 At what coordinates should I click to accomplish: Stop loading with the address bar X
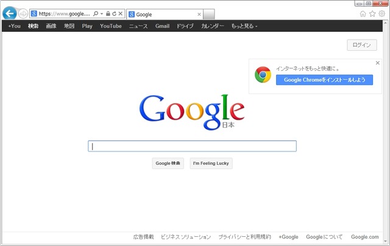coord(121,13)
